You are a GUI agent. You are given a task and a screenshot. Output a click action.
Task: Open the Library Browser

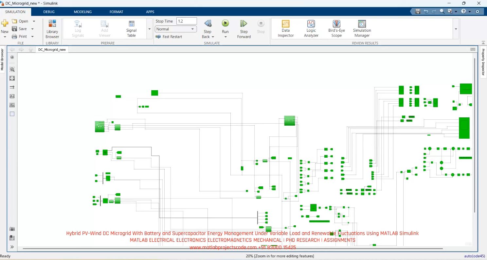52,28
